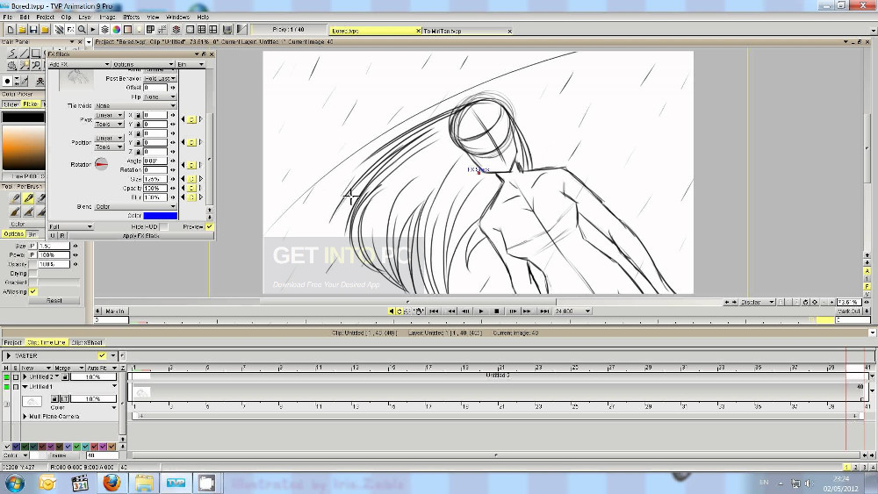Click the Mark Out button
The height and width of the screenshot is (494, 878).
tap(848, 311)
